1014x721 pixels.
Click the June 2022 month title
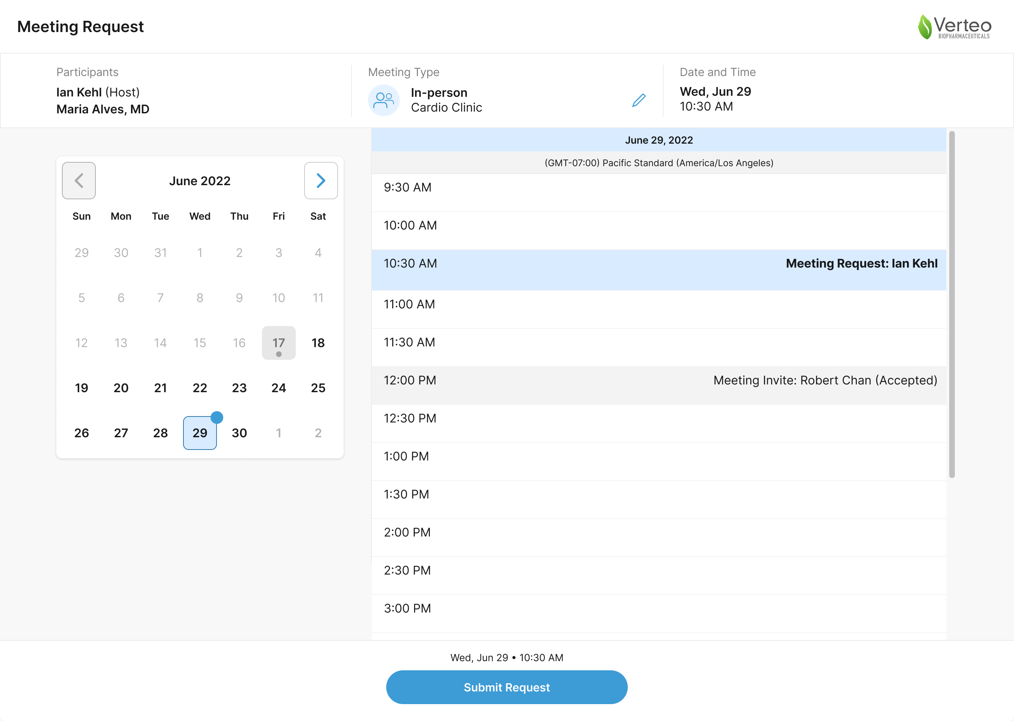(200, 181)
